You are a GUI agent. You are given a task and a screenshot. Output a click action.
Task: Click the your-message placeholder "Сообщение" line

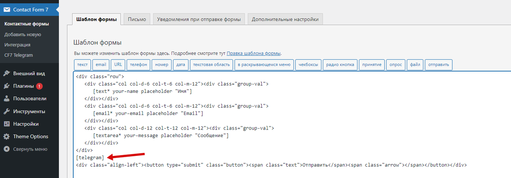161,135
